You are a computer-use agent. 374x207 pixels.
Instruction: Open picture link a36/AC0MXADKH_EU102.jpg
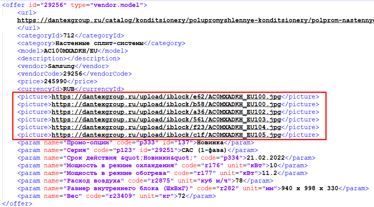(x=166, y=112)
